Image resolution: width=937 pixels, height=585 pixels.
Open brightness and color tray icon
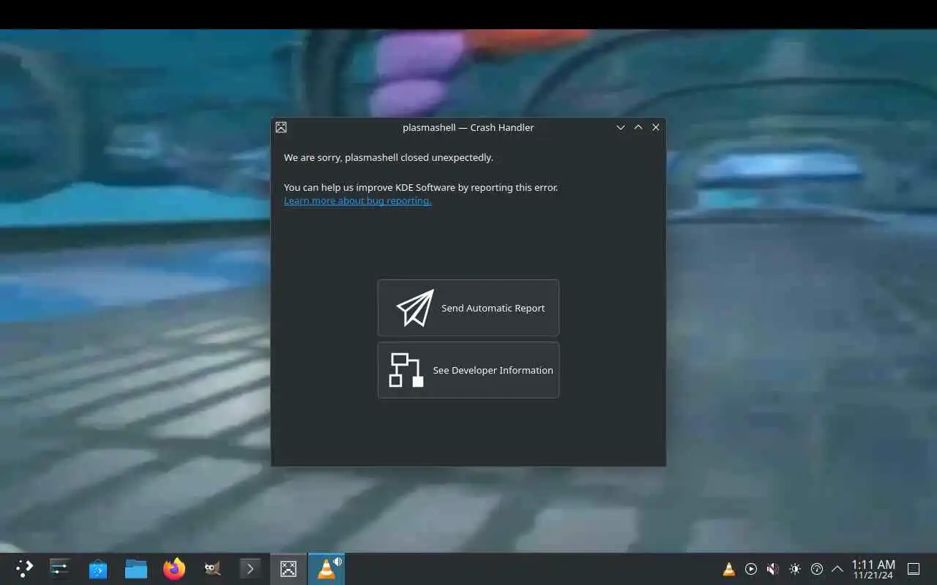coord(795,569)
